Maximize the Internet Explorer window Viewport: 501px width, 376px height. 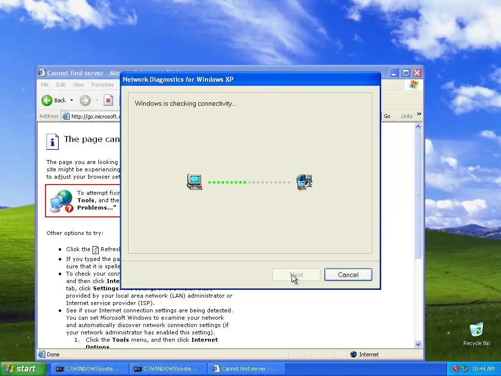coord(406,73)
